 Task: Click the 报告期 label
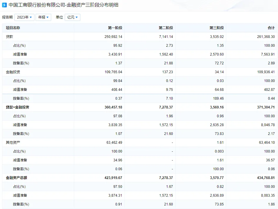pyautogui.click(x=7, y=17)
